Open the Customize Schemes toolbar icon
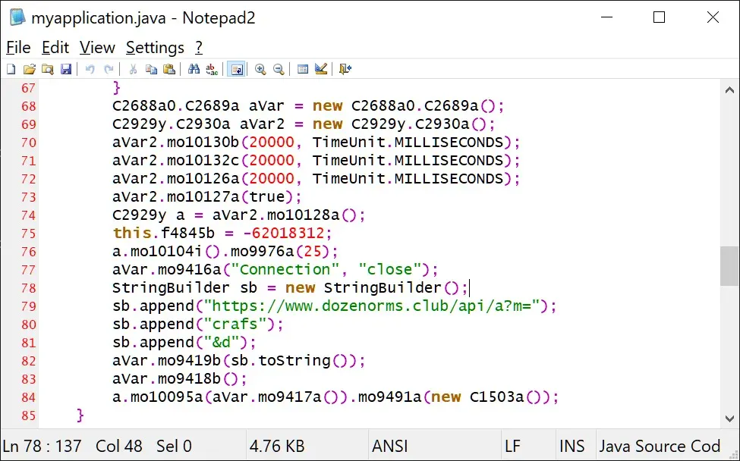The height and width of the screenshot is (461, 740). (x=321, y=69)
